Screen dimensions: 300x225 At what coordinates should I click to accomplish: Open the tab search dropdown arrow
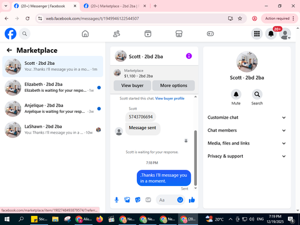pyautogui.click(x=6, y=6)
